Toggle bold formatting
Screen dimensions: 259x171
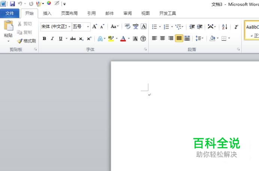[x=44, y=38]
